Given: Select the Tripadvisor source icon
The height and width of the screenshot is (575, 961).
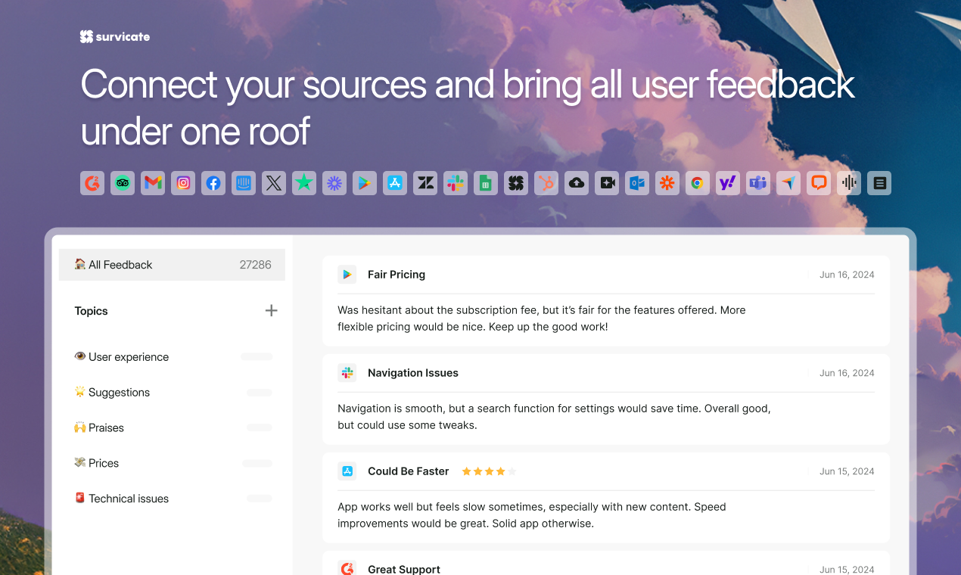Looking at the screenshot, I should click(x=123, y=183).
